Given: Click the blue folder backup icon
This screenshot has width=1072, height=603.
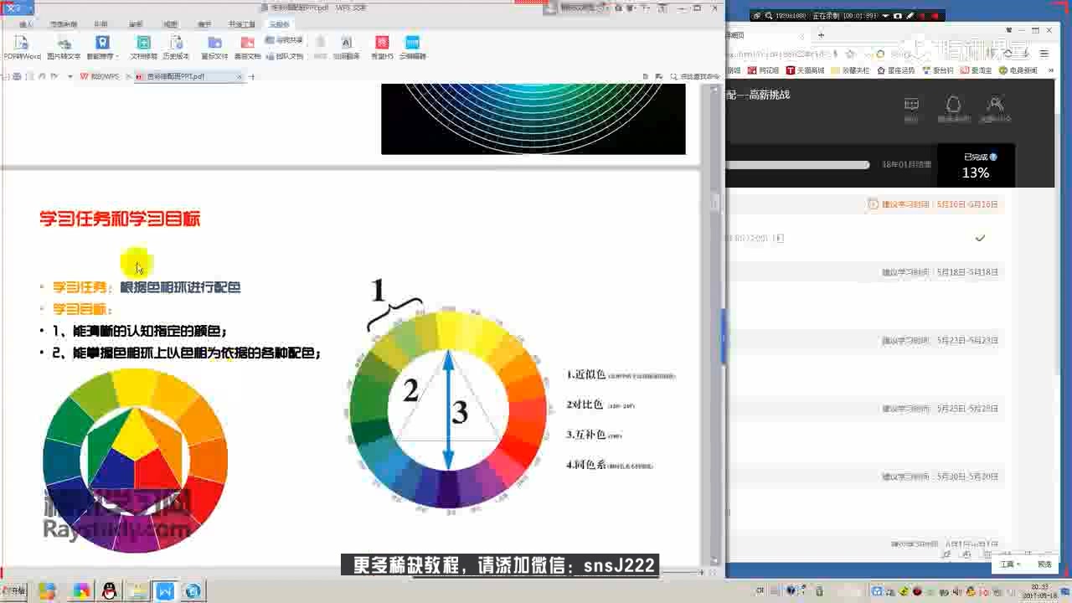Looking at the screenshot, I should pyautogui.click(x=214, y=43).
